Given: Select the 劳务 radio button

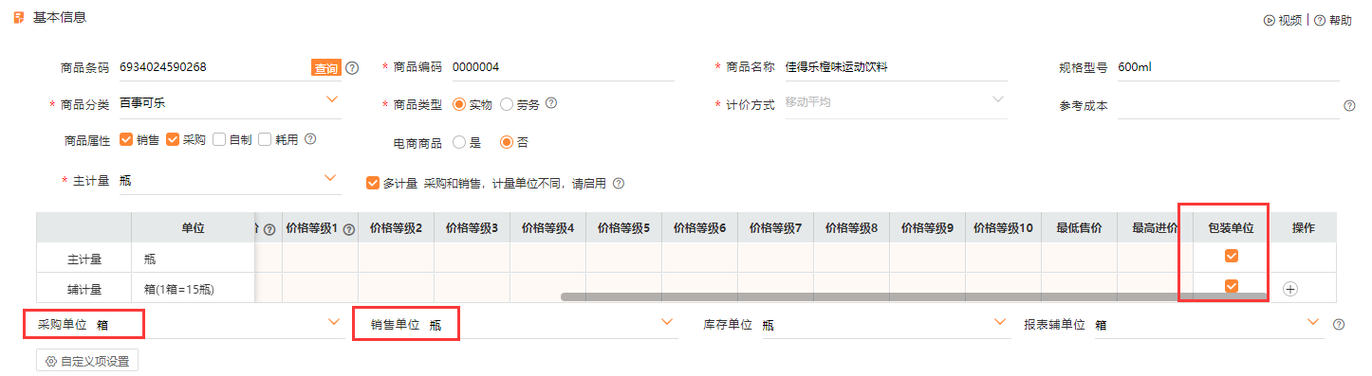Looking at the screenshot, I should pos(507,104).
